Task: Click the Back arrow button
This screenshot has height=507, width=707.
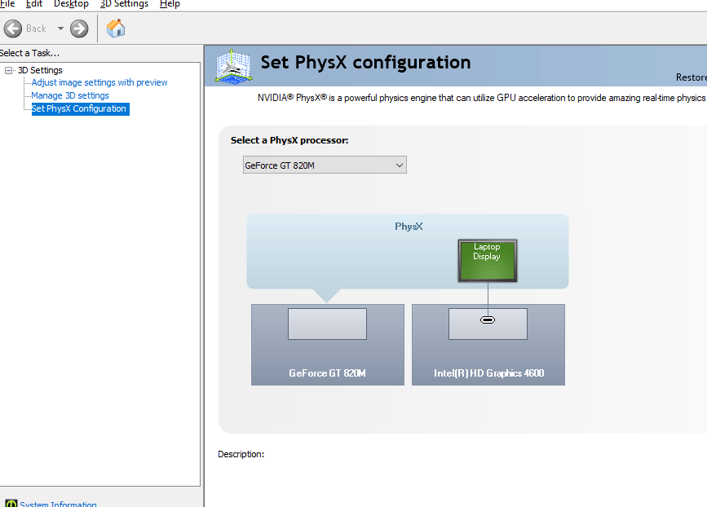Action: 12,29
